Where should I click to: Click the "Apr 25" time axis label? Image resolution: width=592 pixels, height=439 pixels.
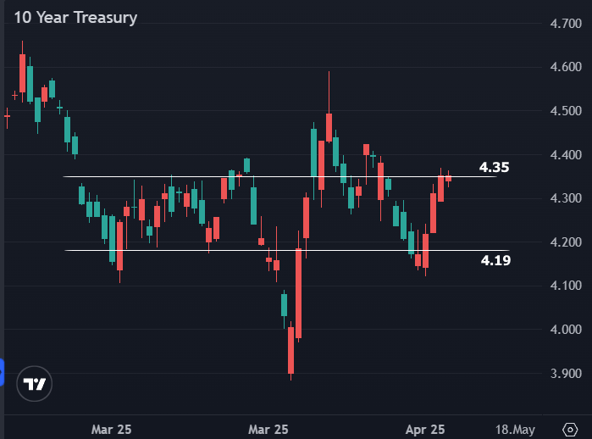(x=424, y=429)
